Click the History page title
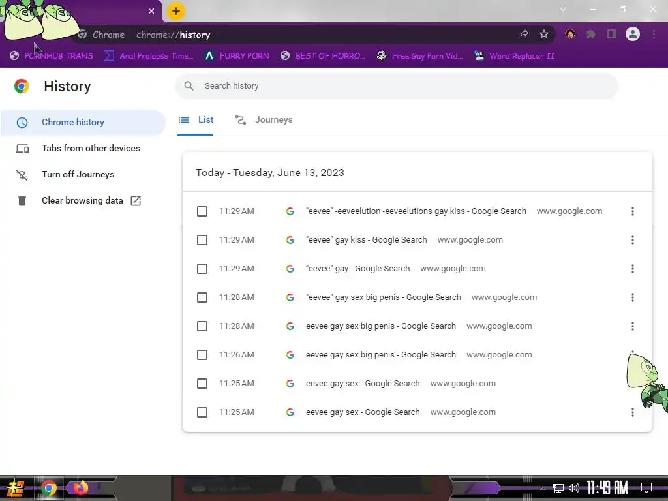 click(x=67, y=87)
